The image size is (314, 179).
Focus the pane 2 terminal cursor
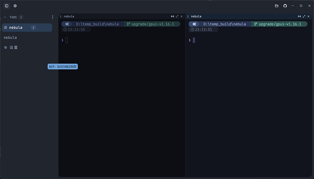pos(194,40)
